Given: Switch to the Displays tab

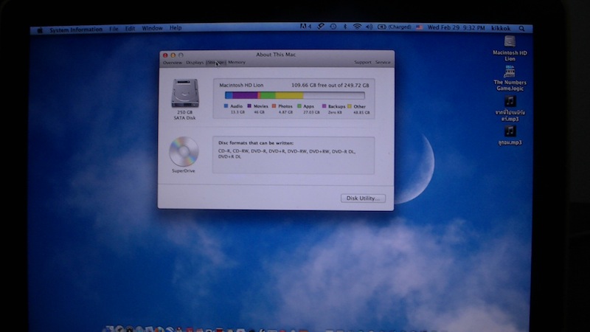Looking at the screenshot, I should [195, 63].
